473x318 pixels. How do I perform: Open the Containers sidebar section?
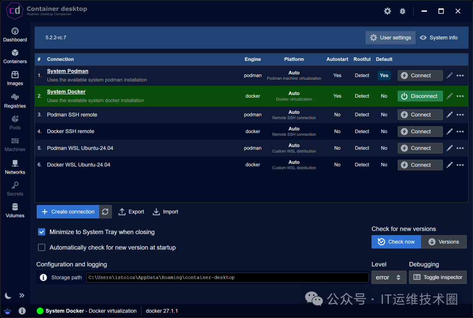15,57
